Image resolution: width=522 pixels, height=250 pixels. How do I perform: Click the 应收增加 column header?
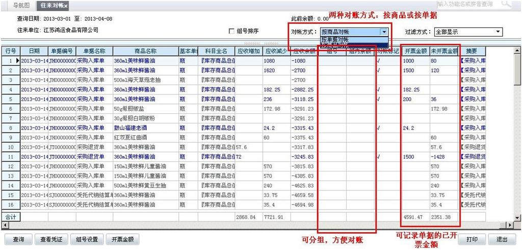[249, 52]
